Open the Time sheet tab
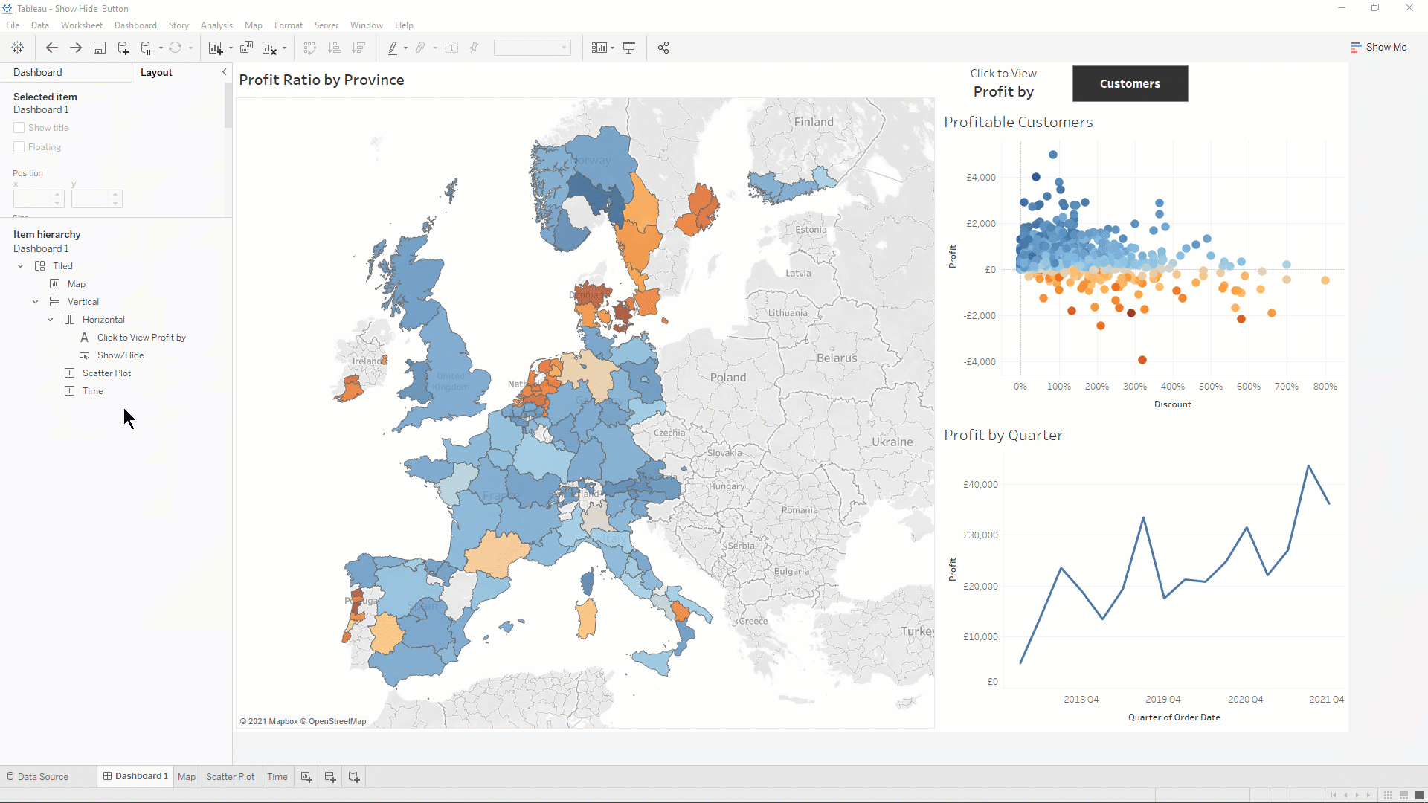 pos(277,776)
